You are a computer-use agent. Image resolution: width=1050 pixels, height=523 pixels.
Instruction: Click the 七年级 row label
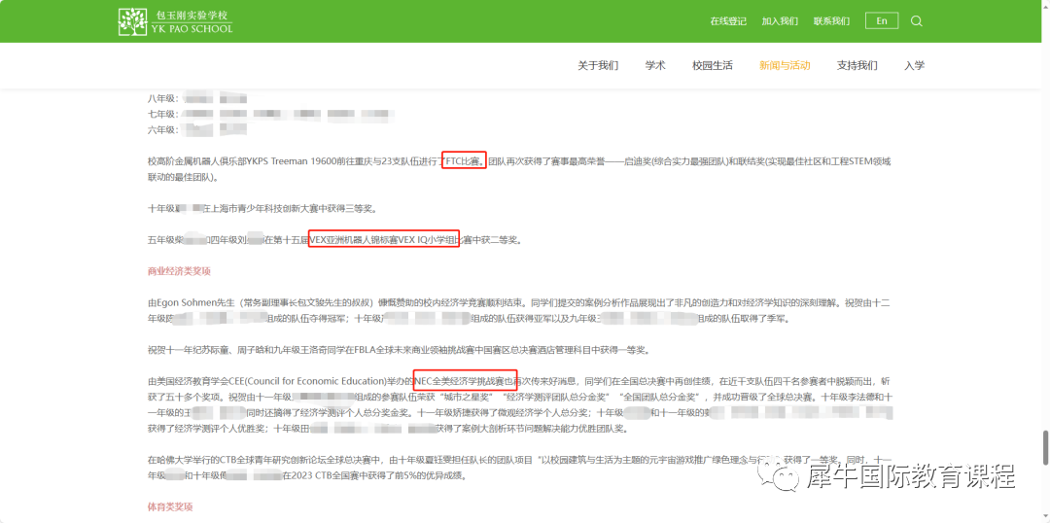[162, 114]
